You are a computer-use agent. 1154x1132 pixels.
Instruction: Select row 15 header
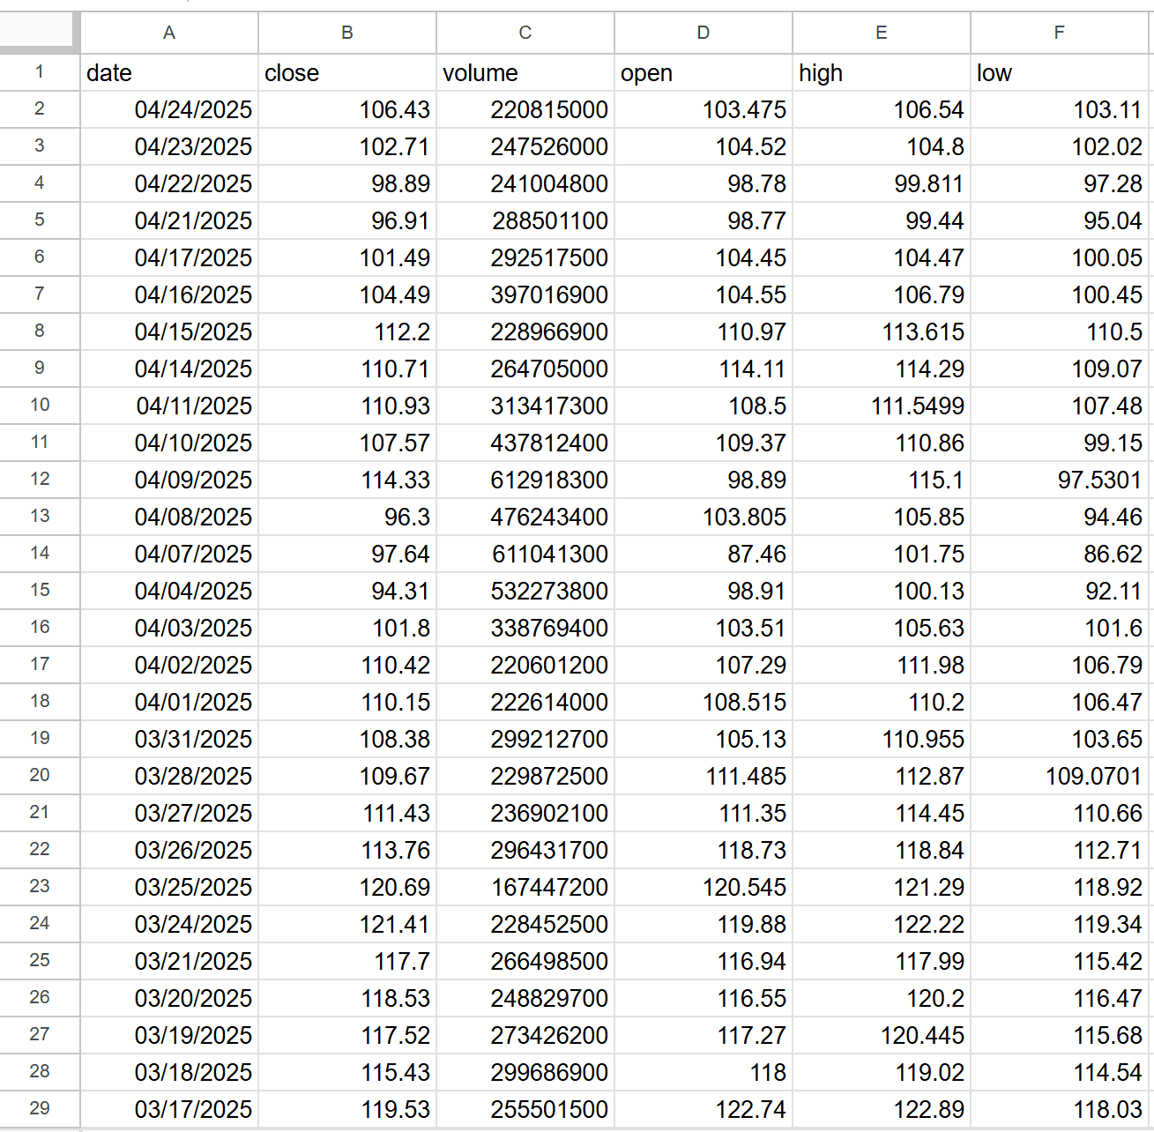(x=40, y=591)
